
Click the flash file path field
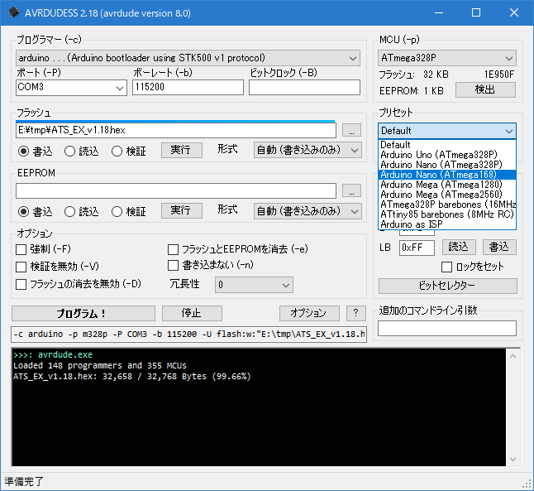tap(176, 130)
